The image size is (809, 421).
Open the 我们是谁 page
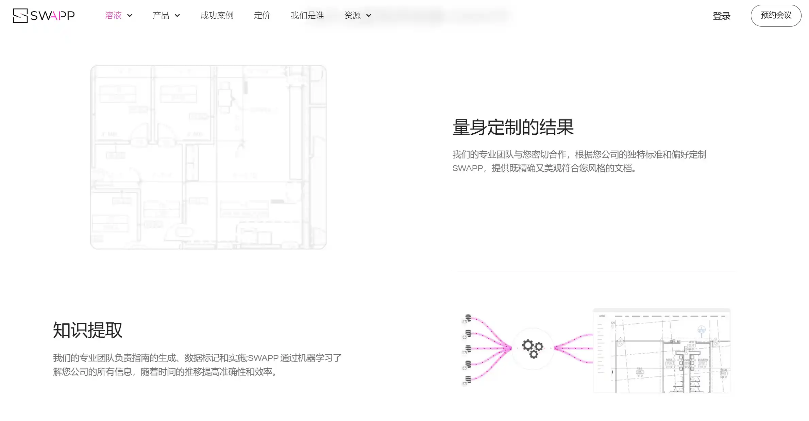click(x=307, y=16)
